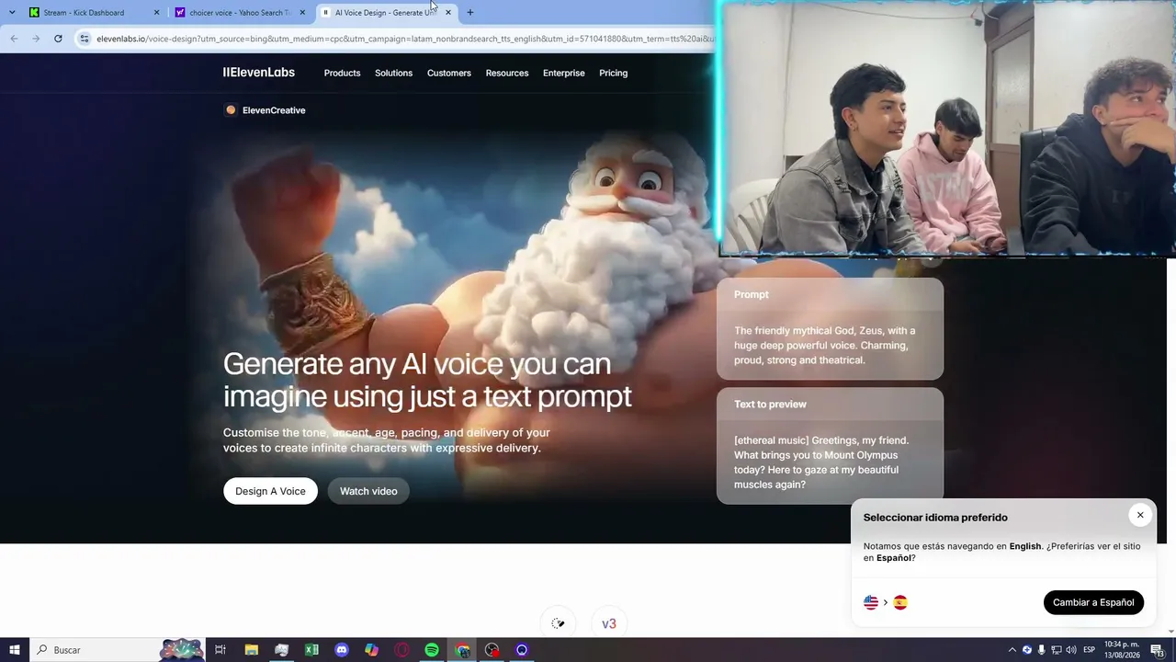Screen dimensions: 1176x662
Task: Click the Text to preview card content
Action: 822,462
